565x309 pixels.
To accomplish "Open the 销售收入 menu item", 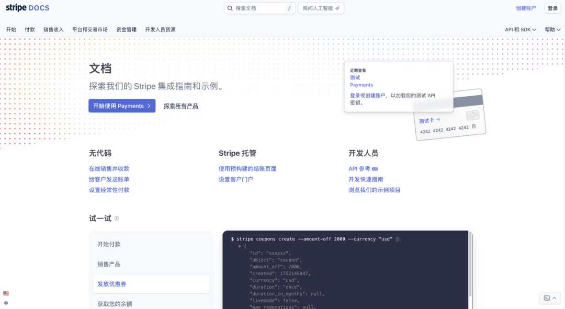I will pos(53,29).
